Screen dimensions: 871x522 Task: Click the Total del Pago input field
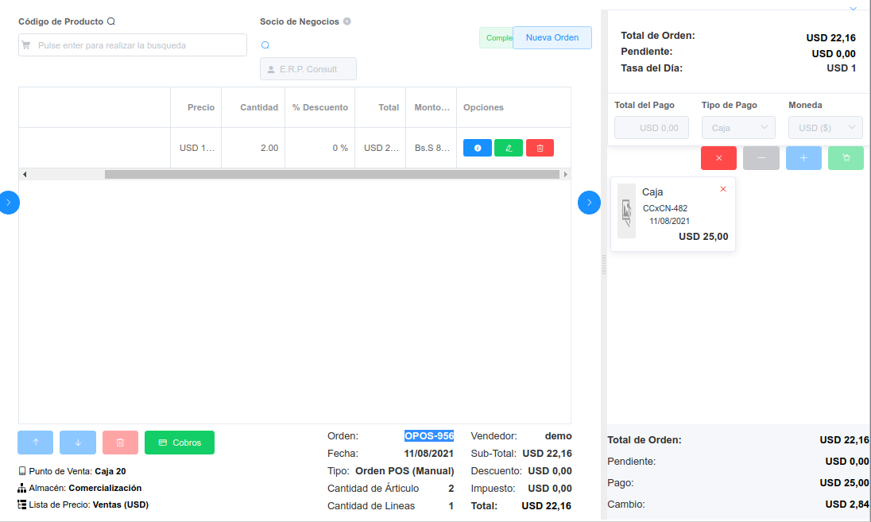[x=651, y=127]
